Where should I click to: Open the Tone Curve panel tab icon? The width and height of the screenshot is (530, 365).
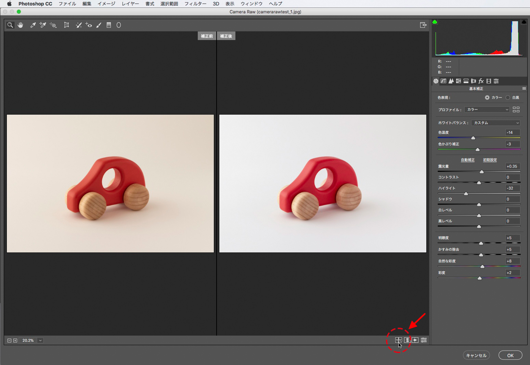pyautogui.click(x=443, y=81)
